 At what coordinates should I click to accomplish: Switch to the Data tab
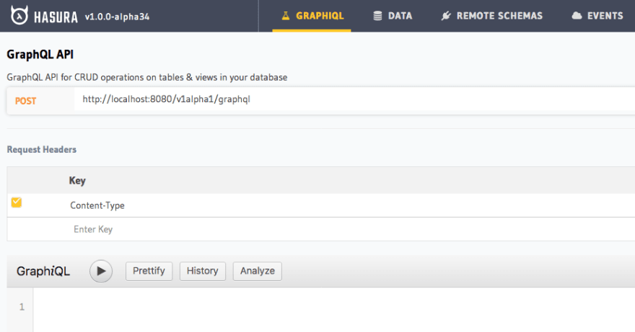pyautogui.click(x=392, y=16)
